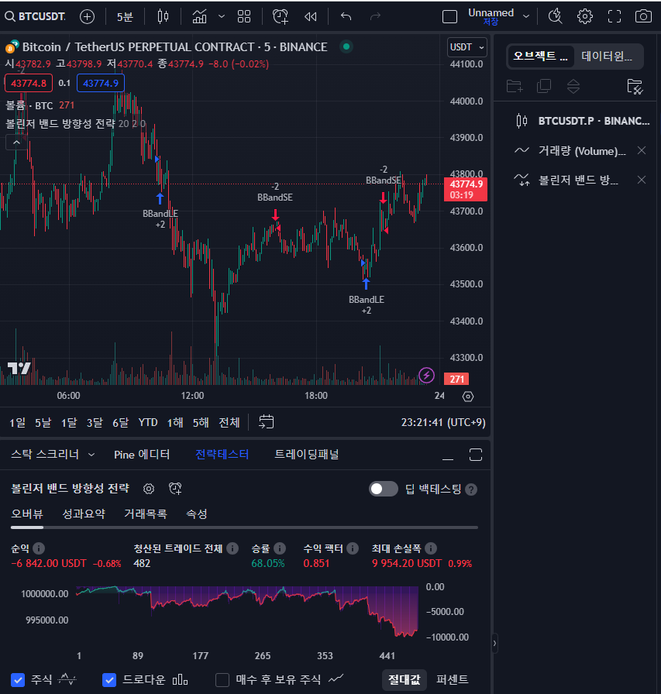661x694 pixels.
Task: Open 전략테스터 tab
Action: [222, 455]
